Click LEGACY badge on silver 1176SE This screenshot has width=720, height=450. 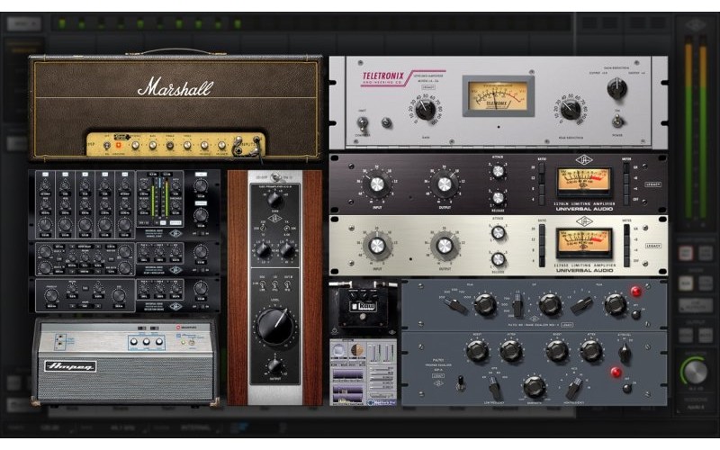[652, 246]
